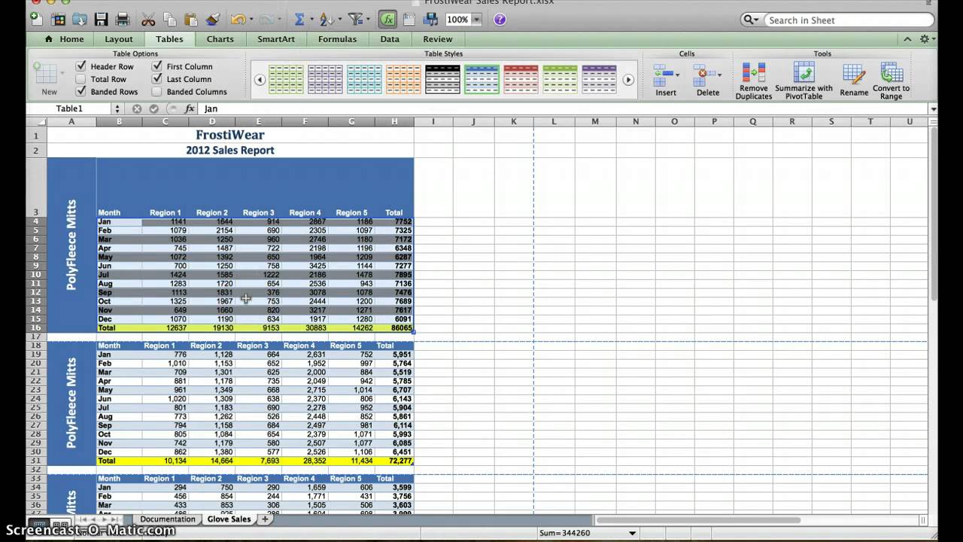This screenshot has width=963, height=542.
Task: Show next table styles
Action: click(628, 80)
